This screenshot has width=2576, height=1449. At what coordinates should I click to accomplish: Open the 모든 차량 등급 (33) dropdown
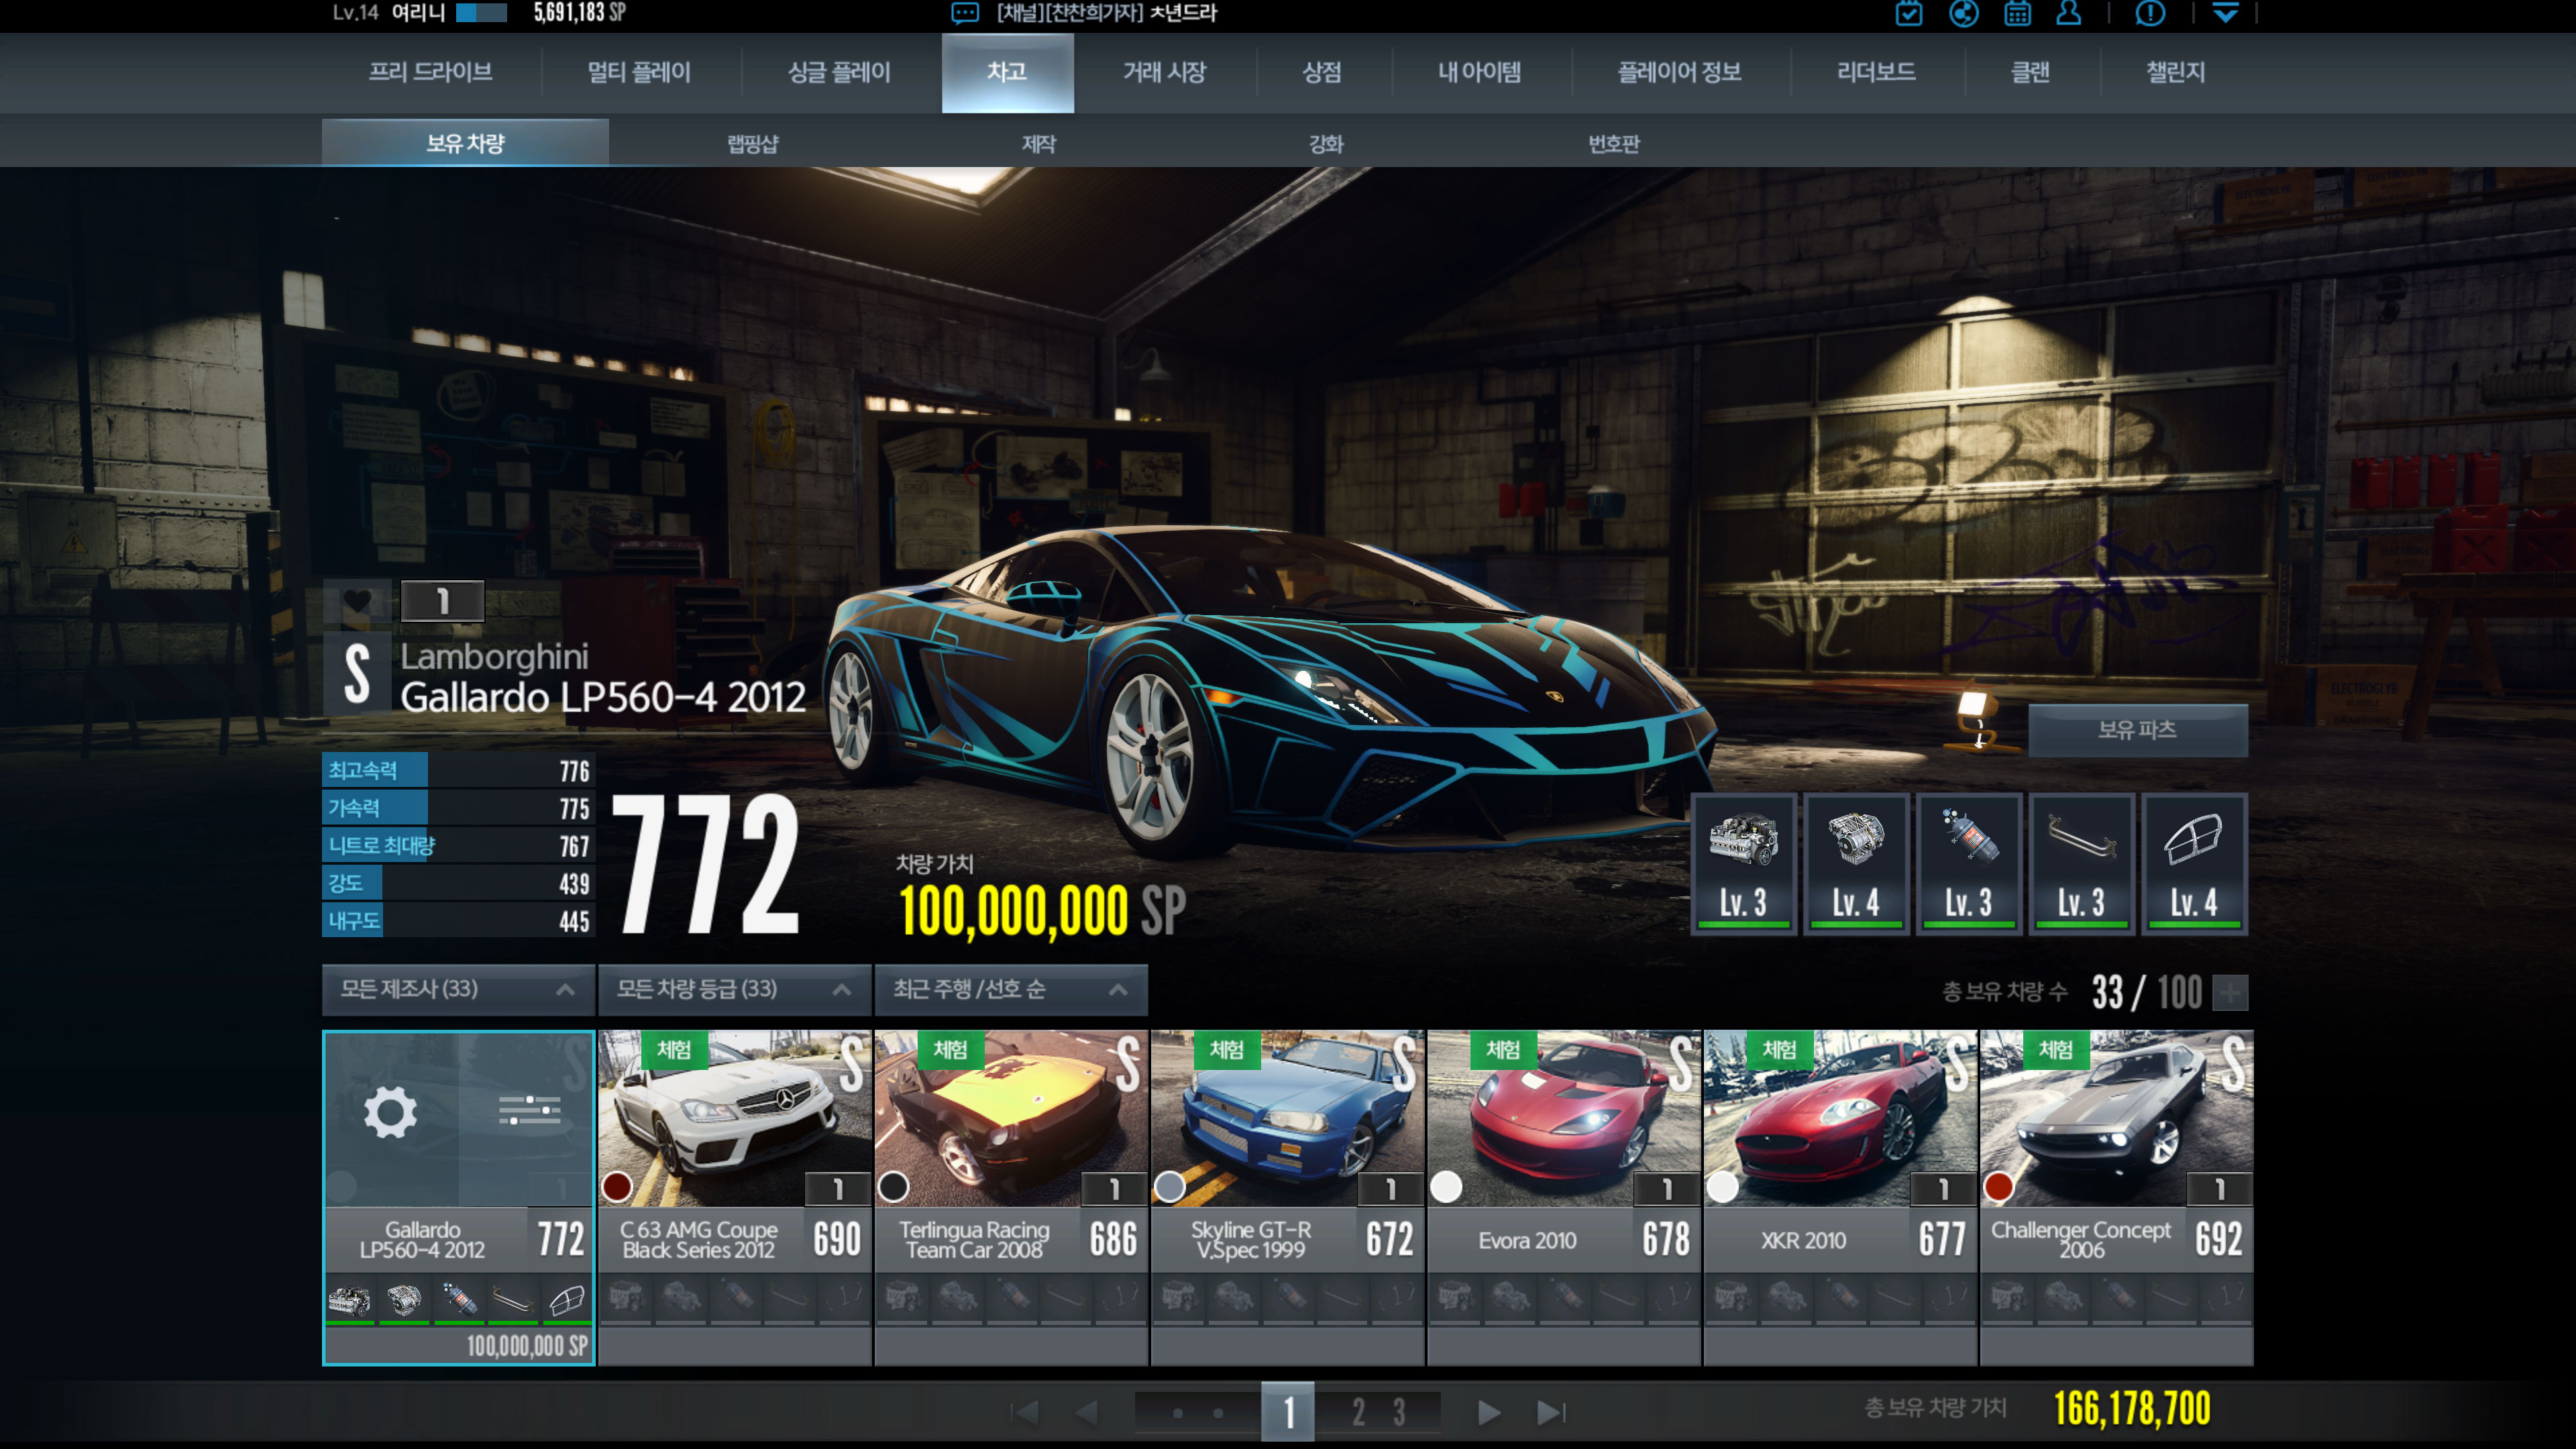click(x=734, y=989)
